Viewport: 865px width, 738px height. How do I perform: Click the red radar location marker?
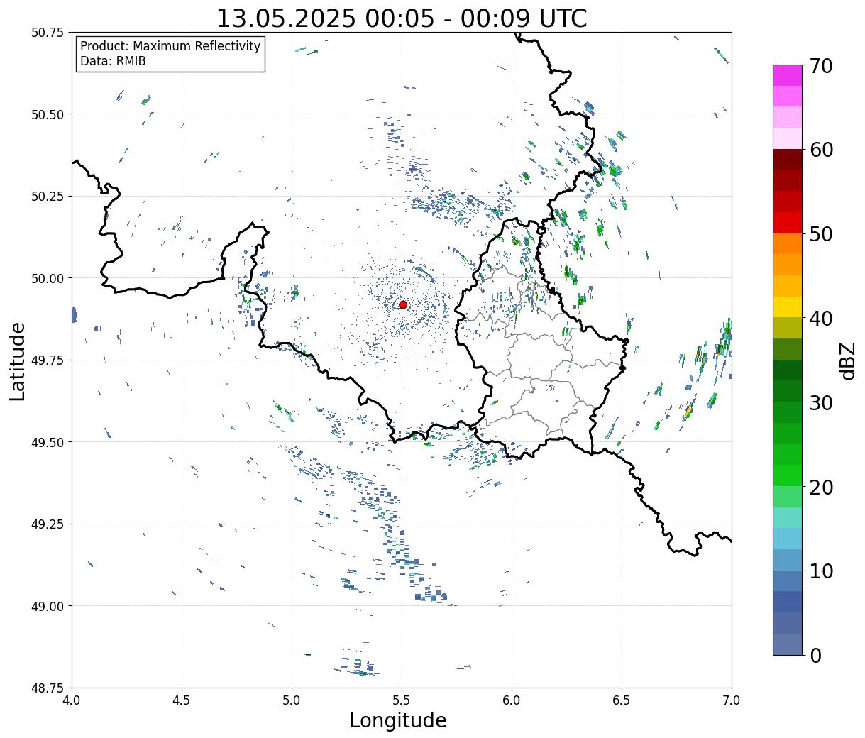tap(403, 304)
